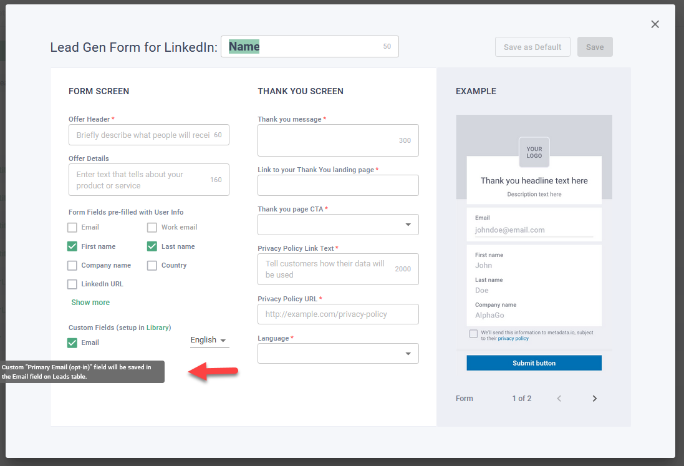Open the Library link

click(x=157, y=328)
